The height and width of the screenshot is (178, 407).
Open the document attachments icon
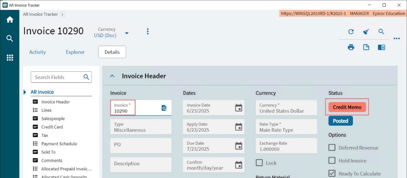(x=366, y=47)
